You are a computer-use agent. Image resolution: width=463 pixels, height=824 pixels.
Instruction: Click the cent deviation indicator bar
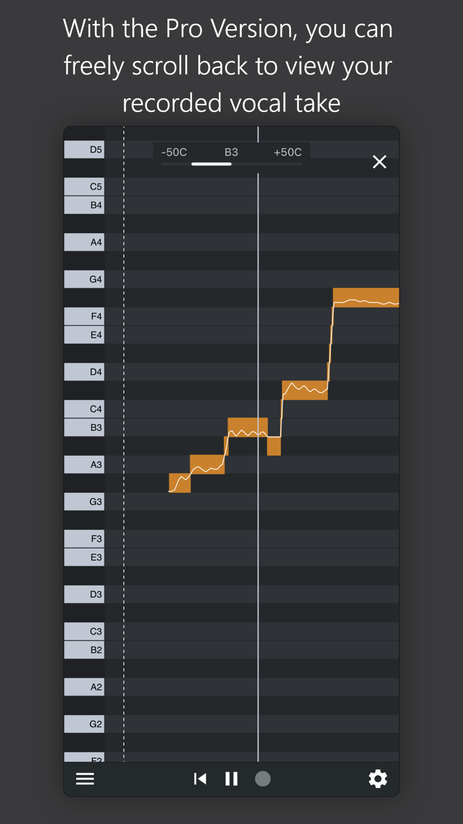210,164
